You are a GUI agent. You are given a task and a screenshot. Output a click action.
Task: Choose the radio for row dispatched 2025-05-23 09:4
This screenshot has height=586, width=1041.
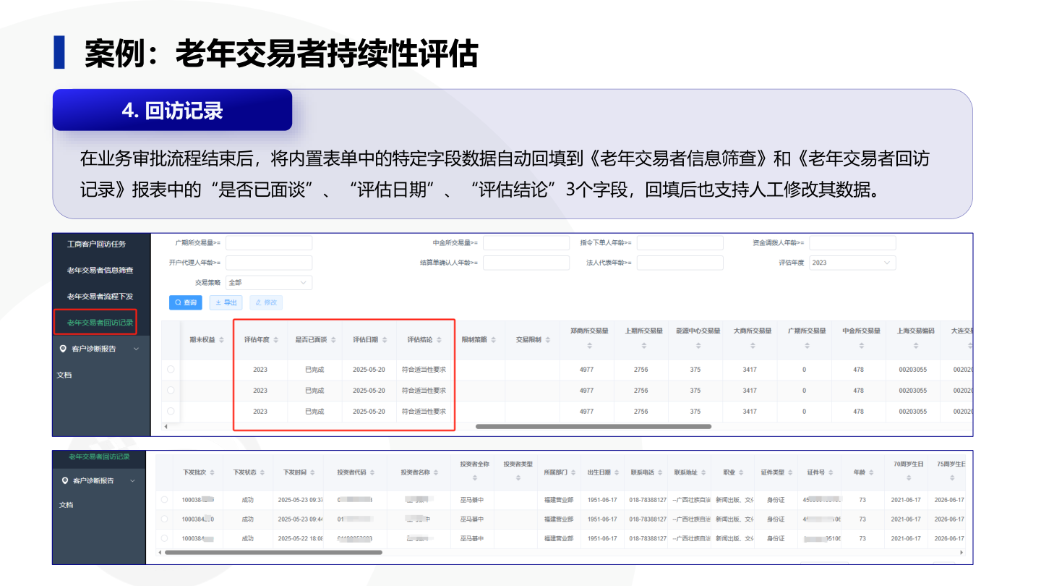[164, 519]
